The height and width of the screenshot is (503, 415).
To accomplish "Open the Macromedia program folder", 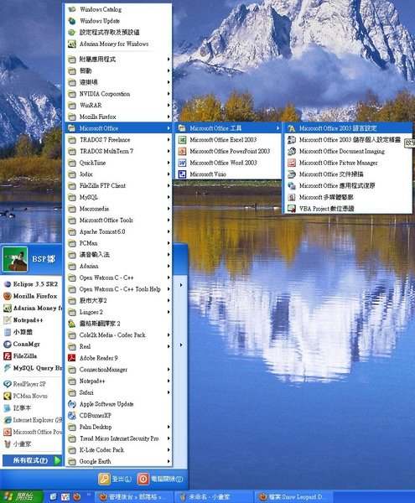I will click(118, 209).
